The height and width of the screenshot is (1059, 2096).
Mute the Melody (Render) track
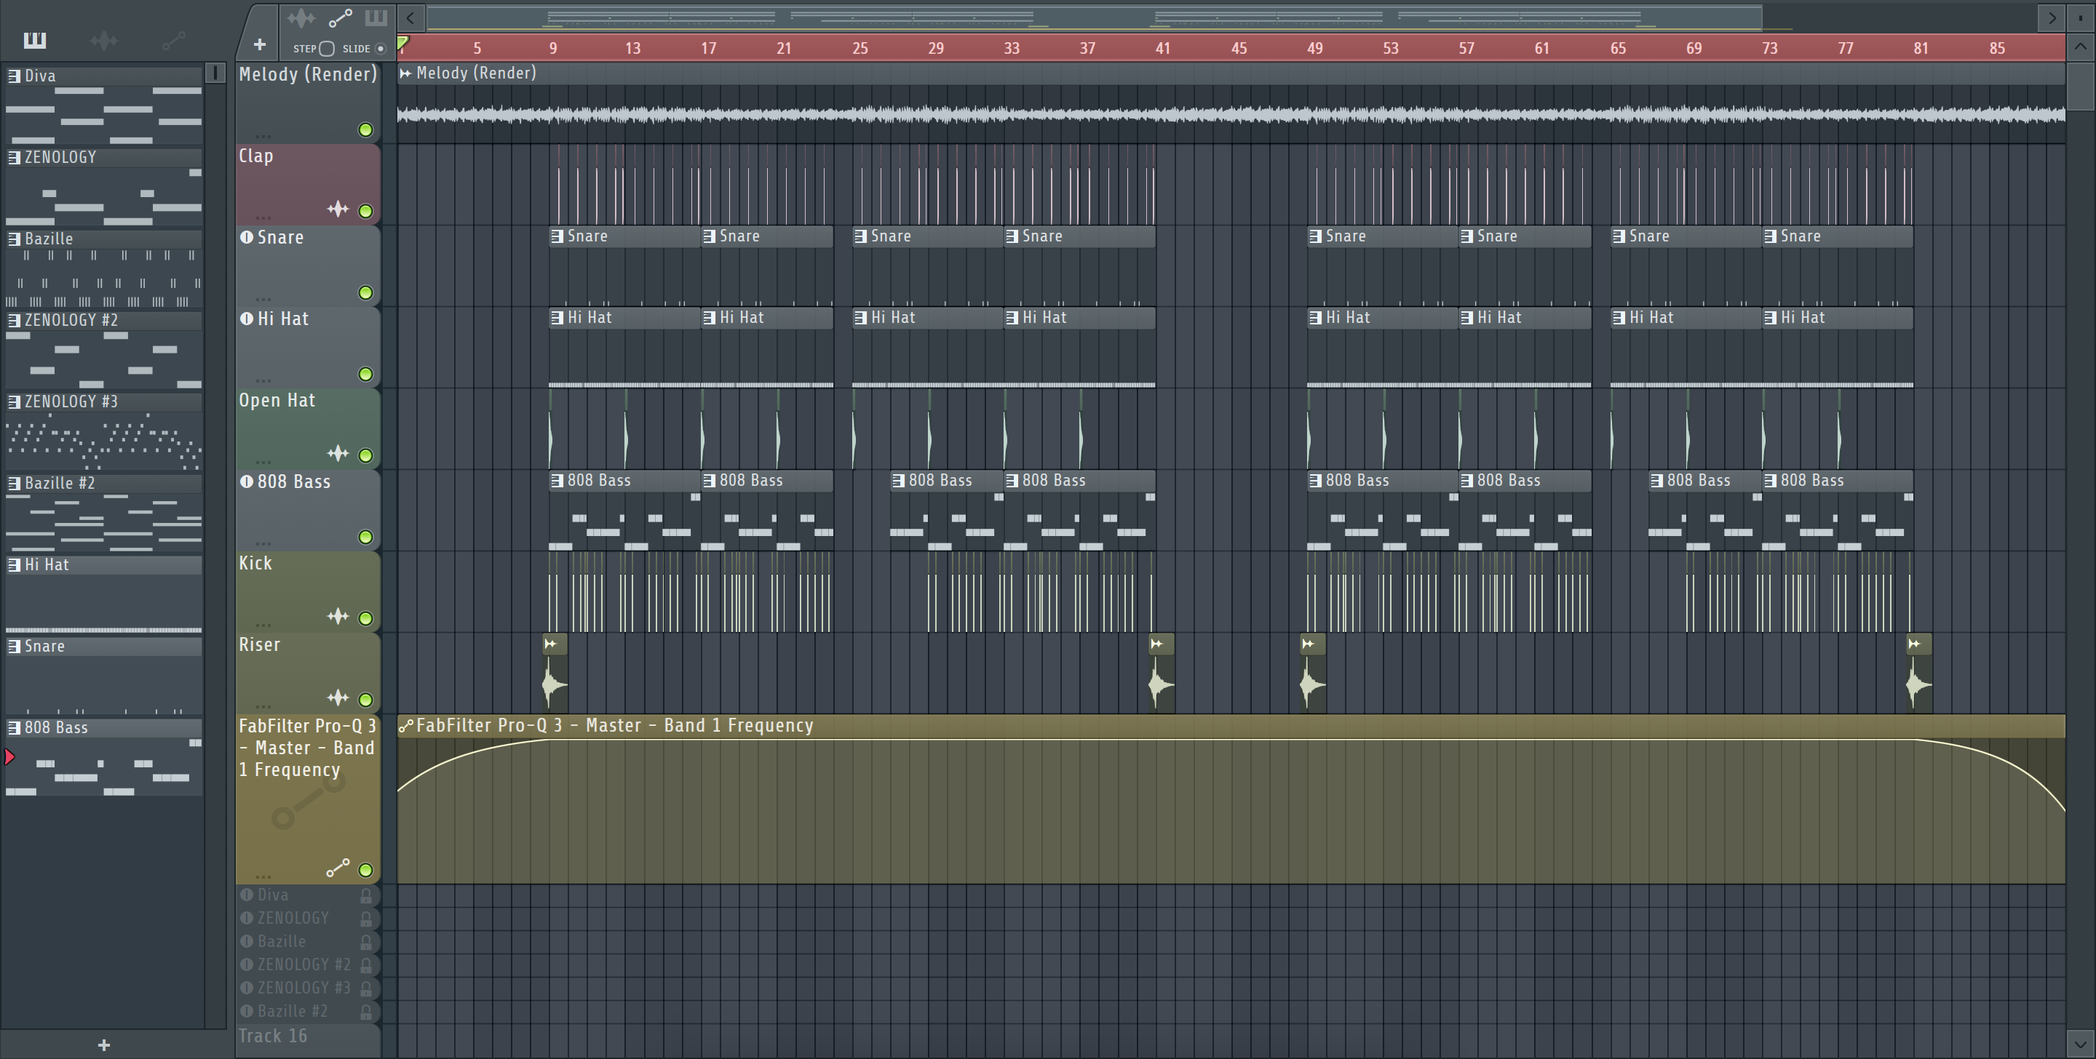point(366,130)
